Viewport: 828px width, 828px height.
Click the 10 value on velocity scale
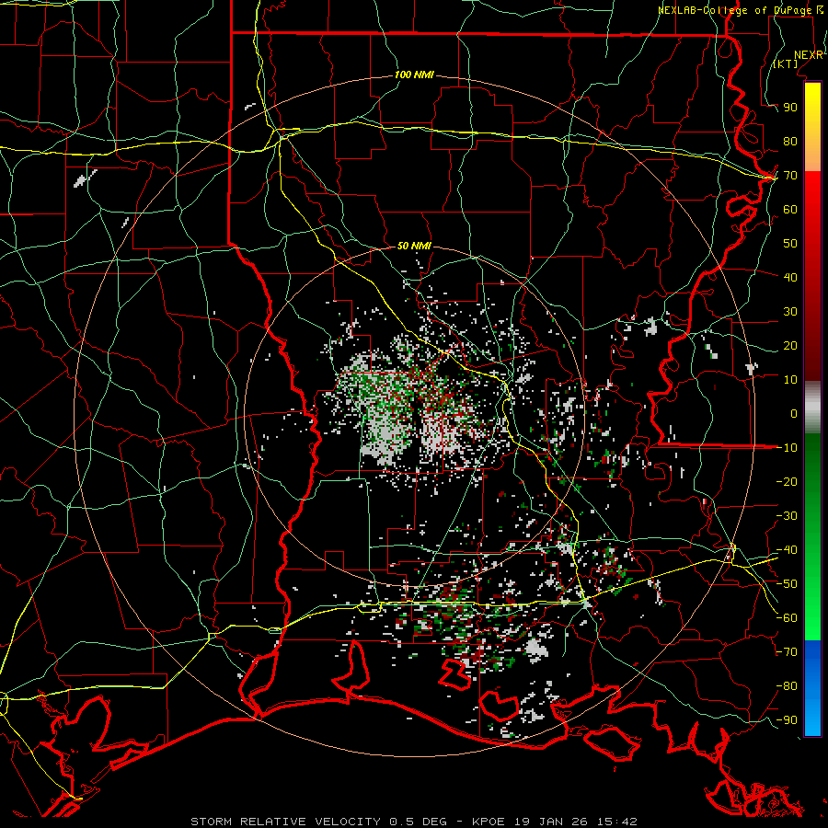[790, 380]
